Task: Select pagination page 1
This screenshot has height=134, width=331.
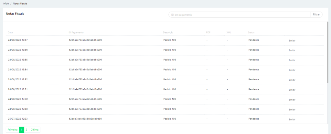Action: (x=22, y=130)
